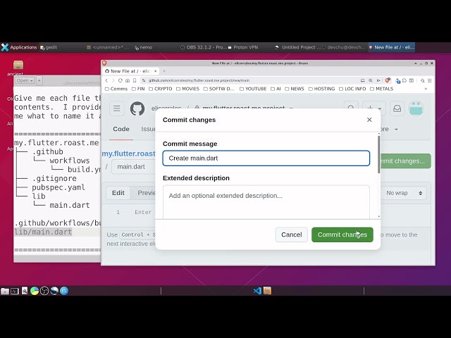Close the Commit changes dialog

369,120
